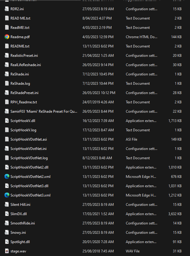Select the Silent Hill.ini file
The image size is (190, 256).
click(20, 205)
